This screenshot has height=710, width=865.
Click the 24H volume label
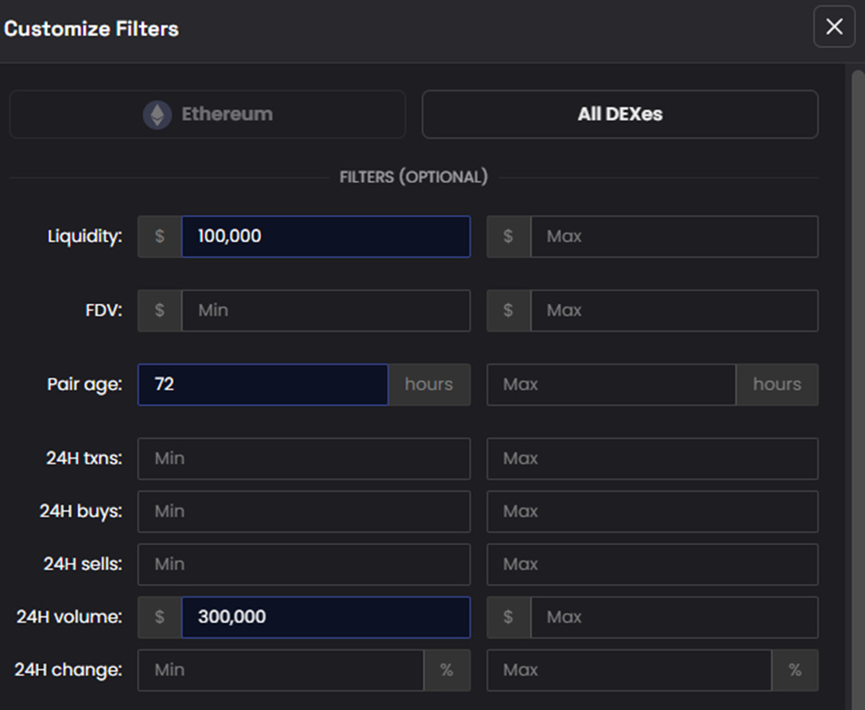coord(69,618)
